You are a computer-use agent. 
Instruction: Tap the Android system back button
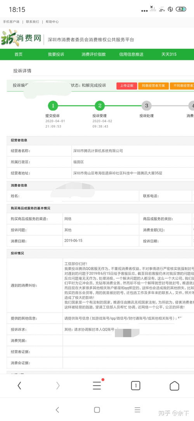tap(57, 410)
